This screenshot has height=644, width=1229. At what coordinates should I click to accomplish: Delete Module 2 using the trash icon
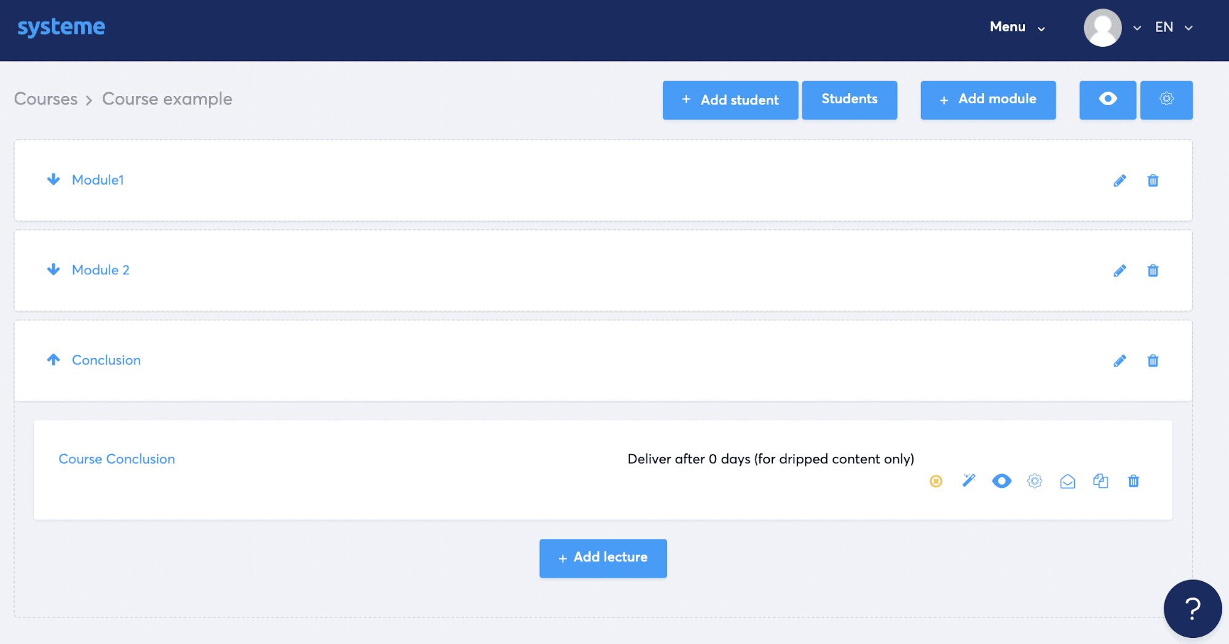pos(1153,271)
